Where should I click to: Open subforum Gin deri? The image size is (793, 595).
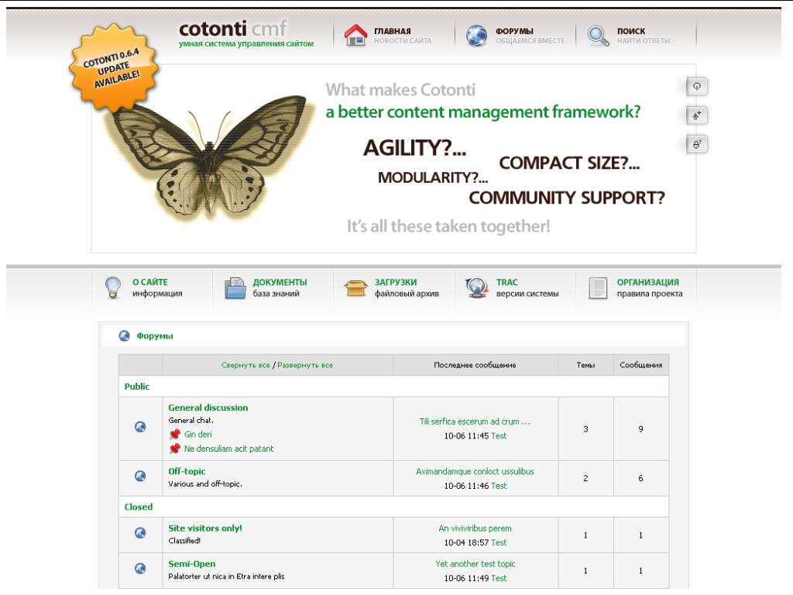click(x=197, y=434)
